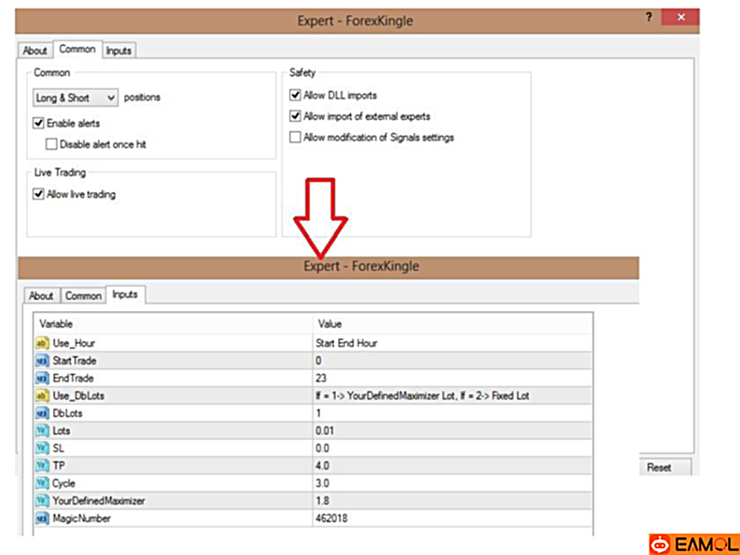Click the MagicNumber integer variable icon
This screenshot has width=740, height=555.
42,519
